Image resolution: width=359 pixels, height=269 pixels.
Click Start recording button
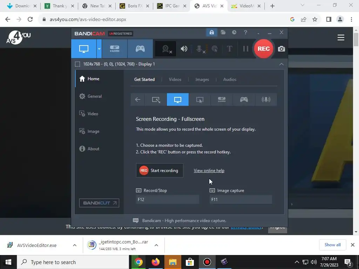tap(160, 171)
